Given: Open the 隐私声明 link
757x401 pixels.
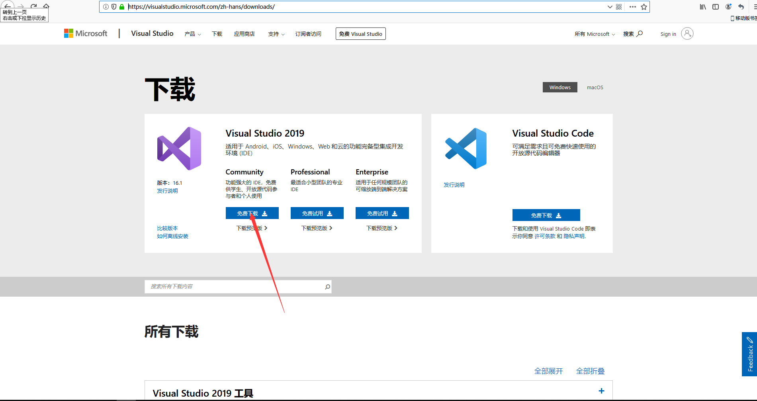Looking at the screenshot, I should tap(574, 236).
